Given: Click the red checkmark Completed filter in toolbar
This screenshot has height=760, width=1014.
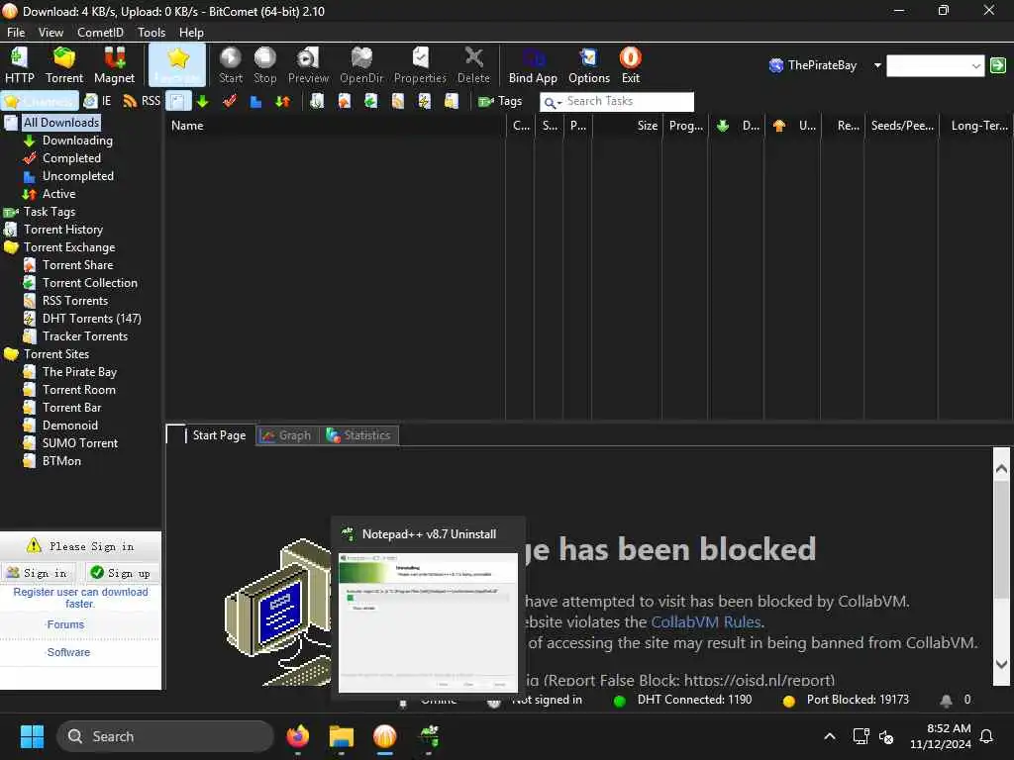Looking at the screenshot, I should [229, 101].
